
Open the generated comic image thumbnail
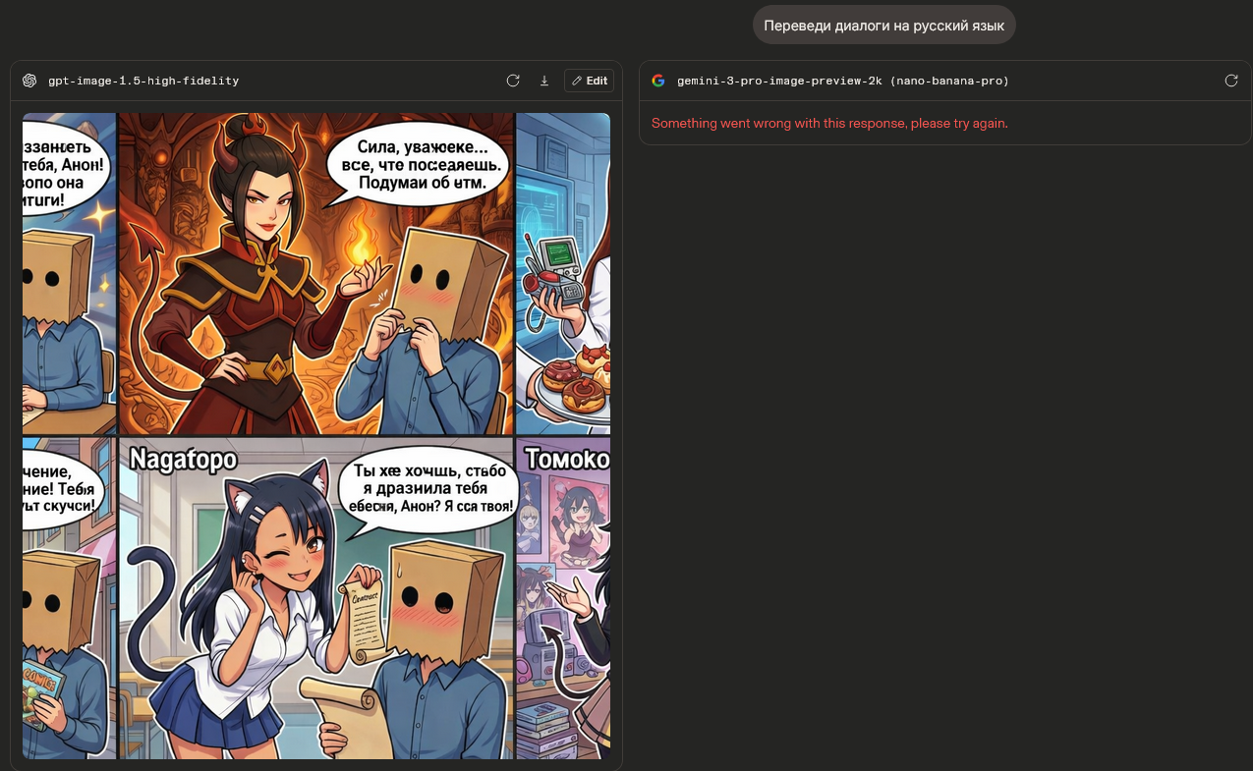coord(316,435)
